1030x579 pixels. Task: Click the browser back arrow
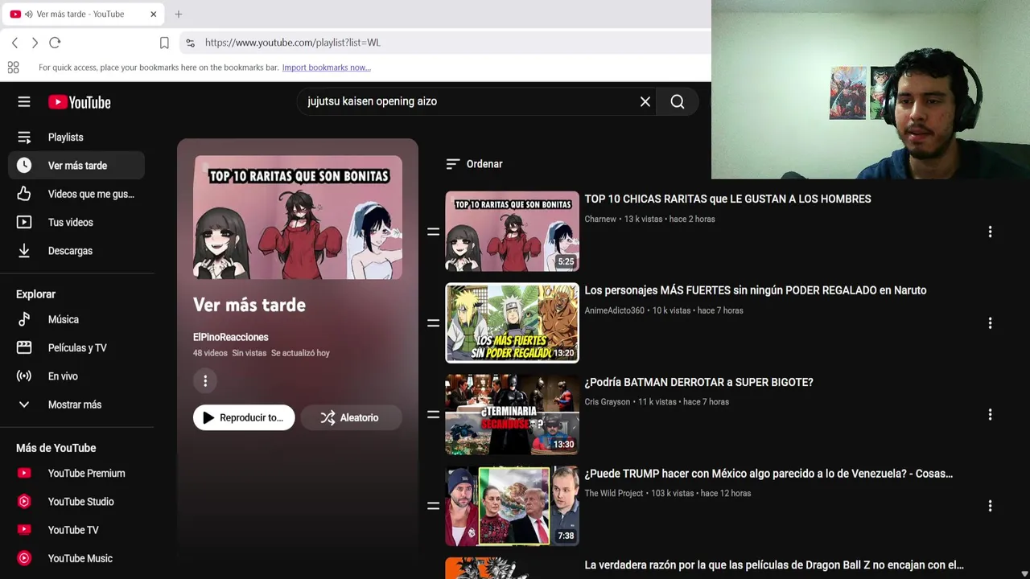[x=14, y=43]
